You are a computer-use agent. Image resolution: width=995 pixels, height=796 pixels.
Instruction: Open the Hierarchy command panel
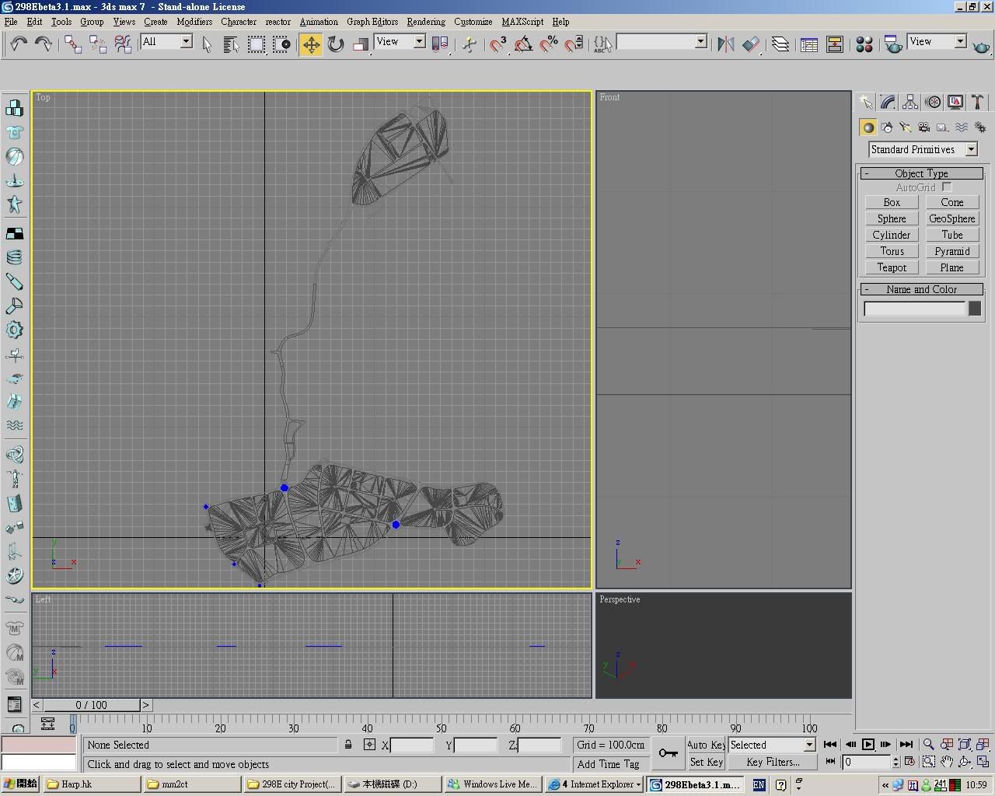910,103
